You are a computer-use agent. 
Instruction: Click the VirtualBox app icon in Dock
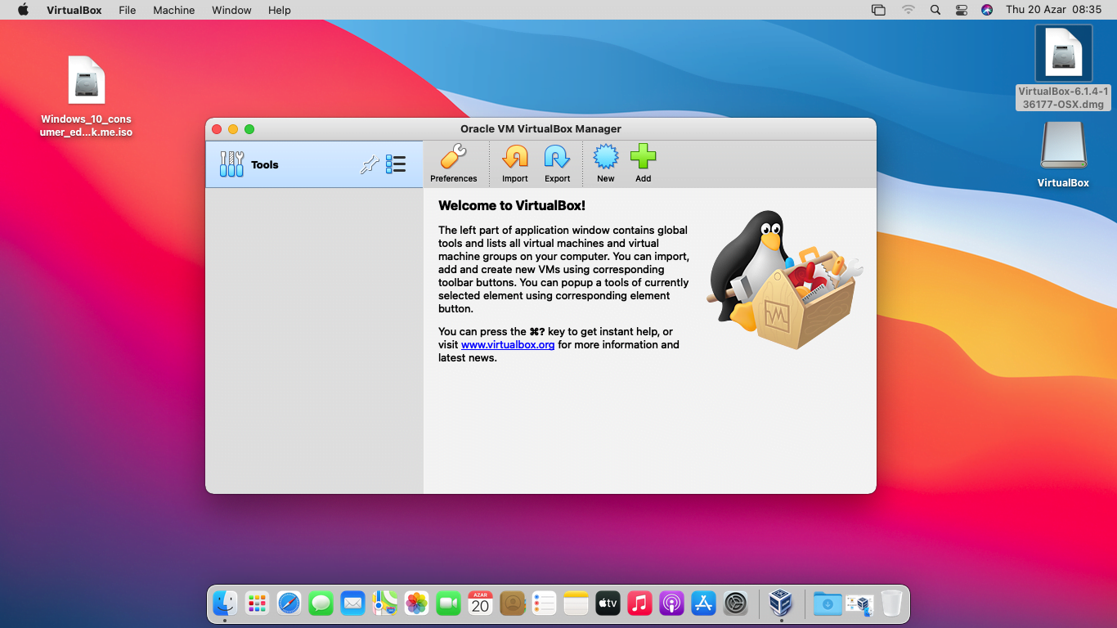click(781, 603)
